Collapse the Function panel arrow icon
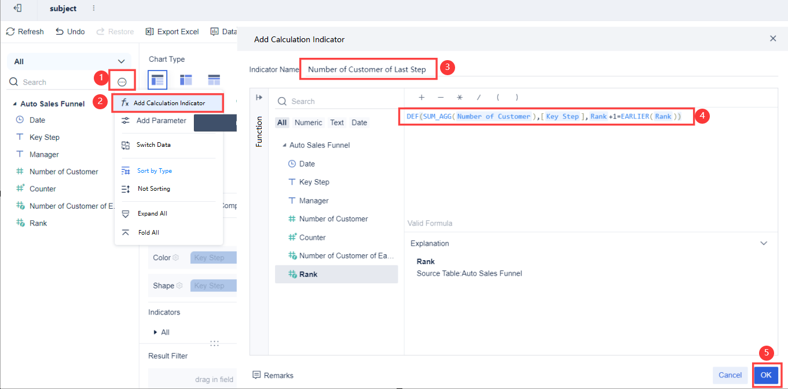Image resolution: width=788 pixels, height=389 pixels. click(x=259, y=98)
